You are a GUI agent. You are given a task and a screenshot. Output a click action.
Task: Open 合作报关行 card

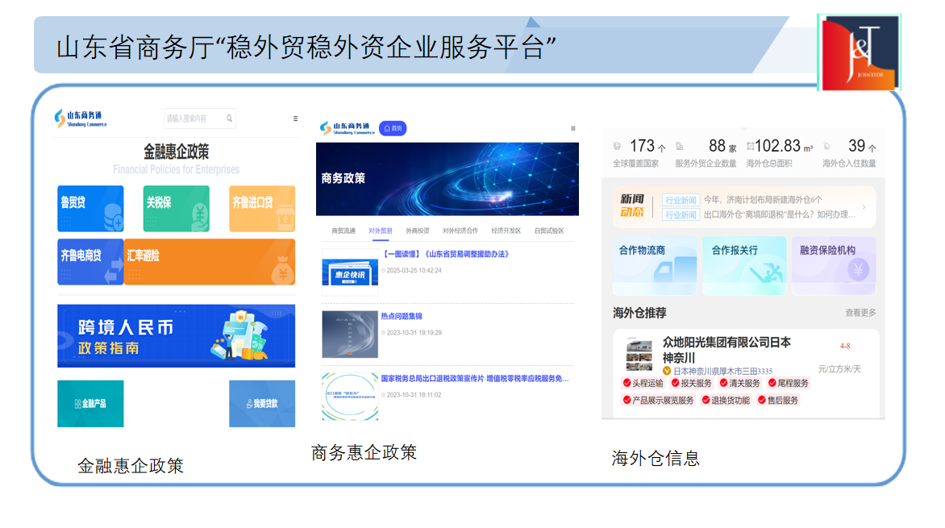743,265
